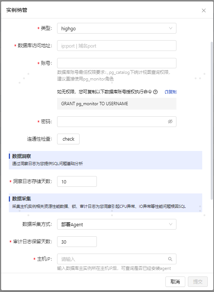Toggle password visibility eye icon
Viewport: 214px width, 292px height.
170,121
